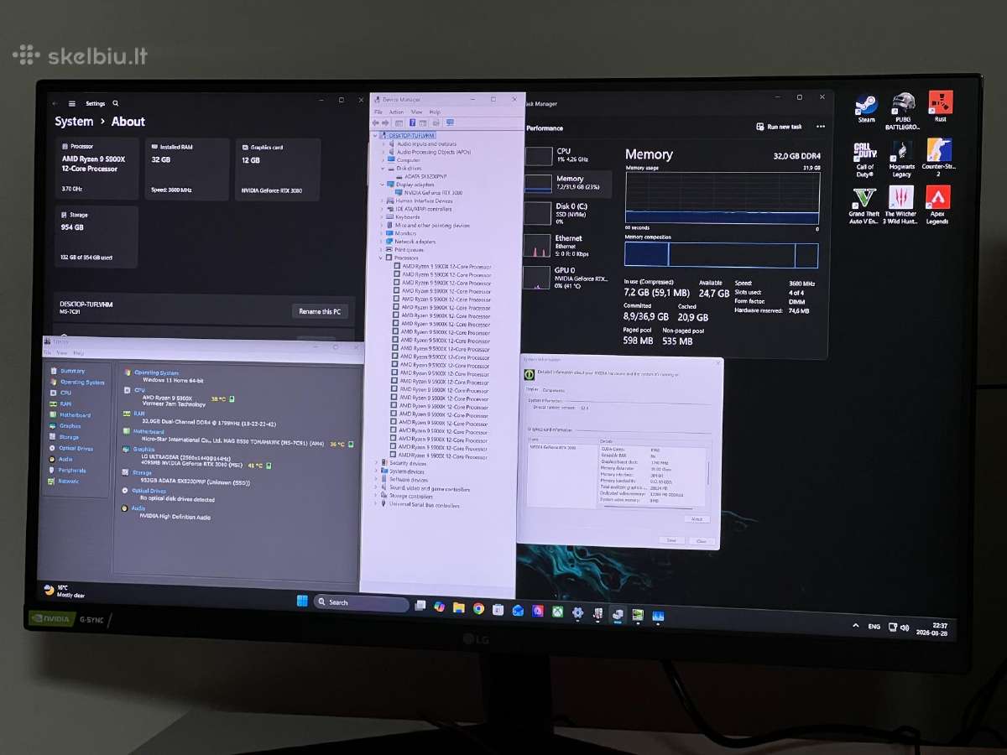Open the PUBG Battlegrounds desktop shortcut
The width and height of the screenshot is (1007, 755).
point(903,111)
